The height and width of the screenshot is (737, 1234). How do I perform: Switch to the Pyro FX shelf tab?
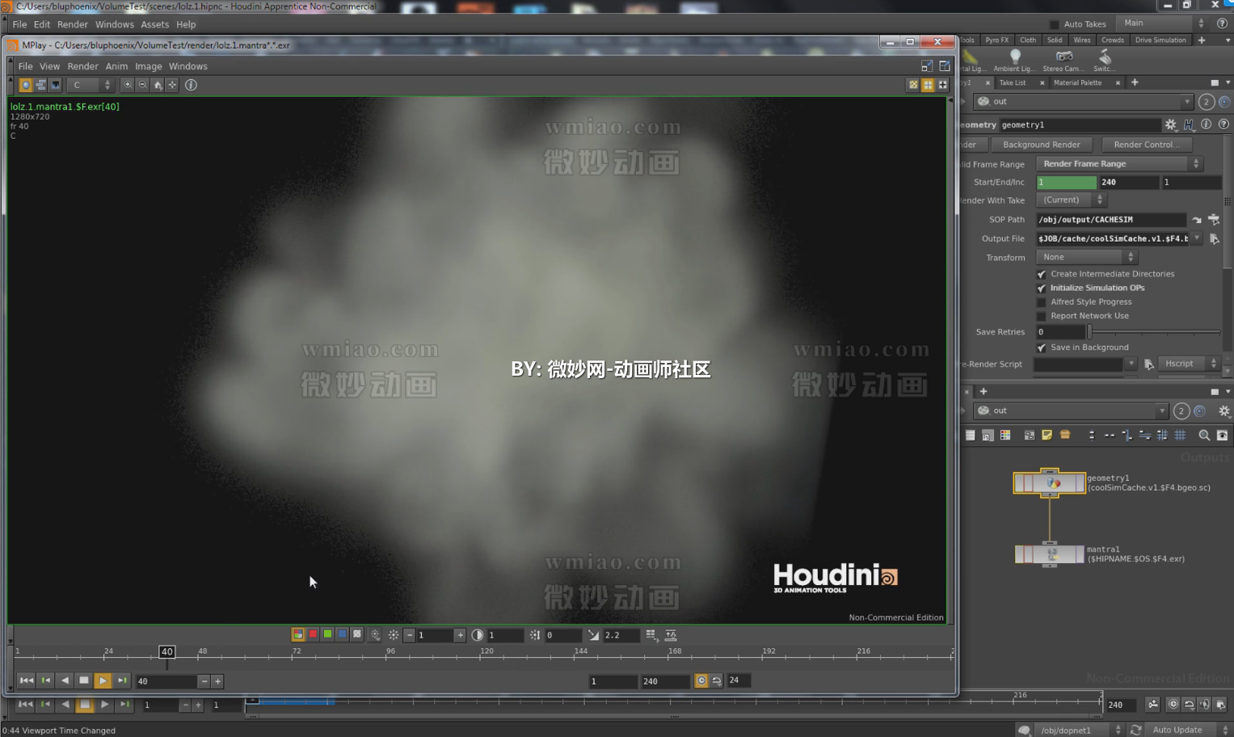pos(996,40)
